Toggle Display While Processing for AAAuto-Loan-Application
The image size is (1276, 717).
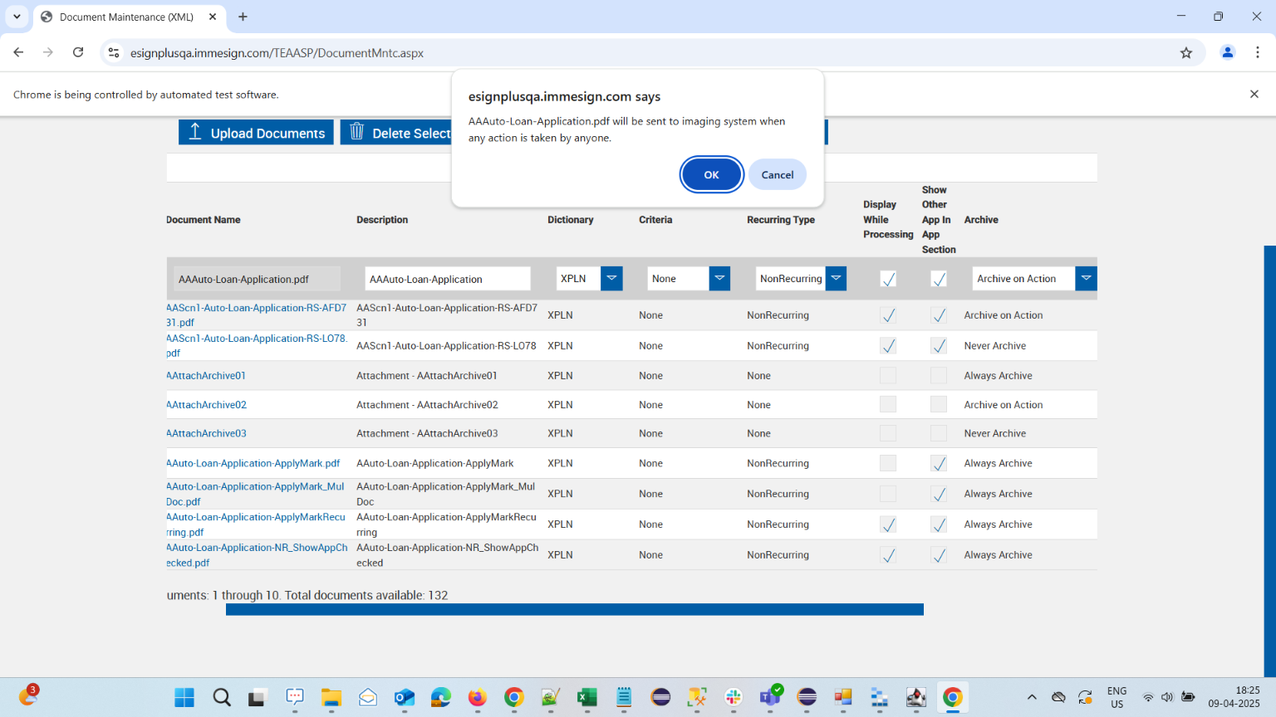pos(888,279)
